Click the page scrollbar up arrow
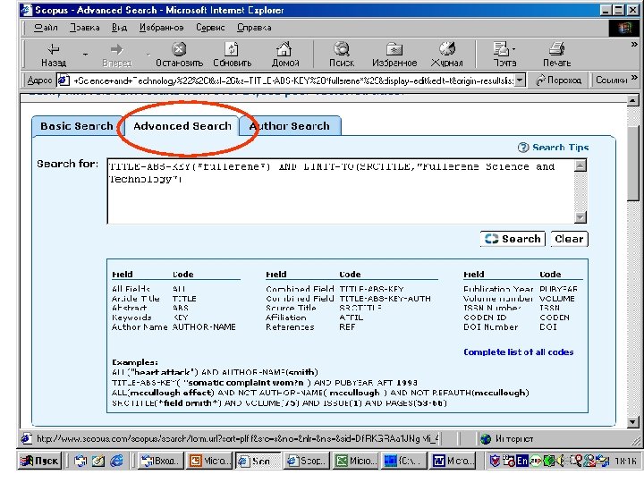The height and width of the screenshot is (483, 644). tap(632, 100)
